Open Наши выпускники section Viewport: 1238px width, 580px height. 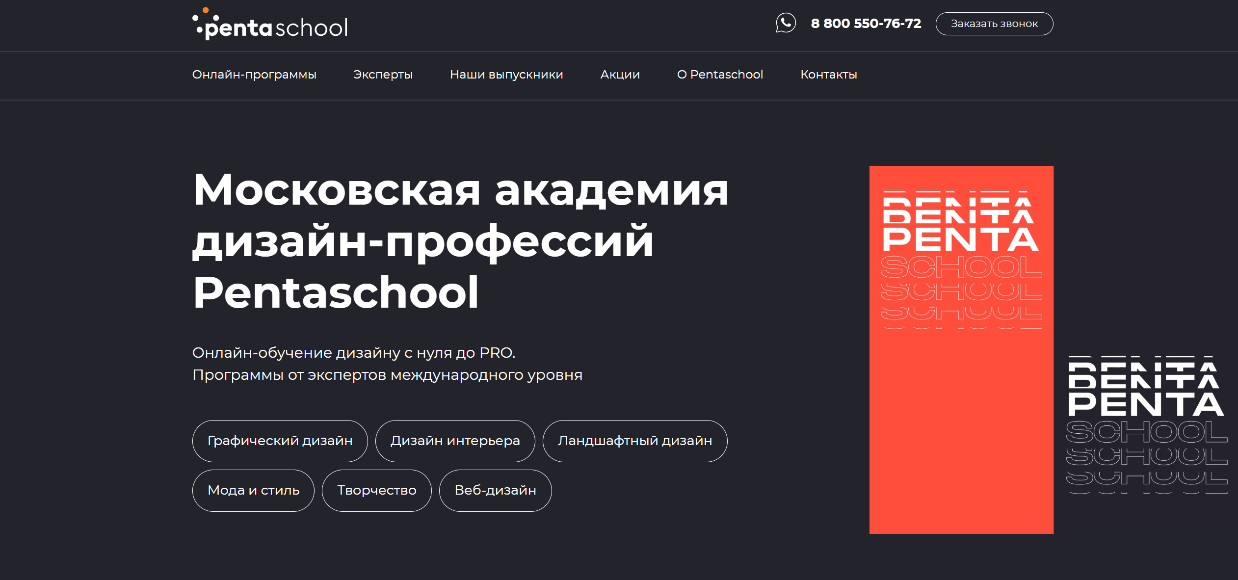pos(506,75)
